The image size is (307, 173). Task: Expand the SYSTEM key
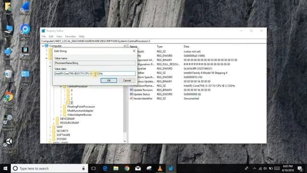[50, 139]
